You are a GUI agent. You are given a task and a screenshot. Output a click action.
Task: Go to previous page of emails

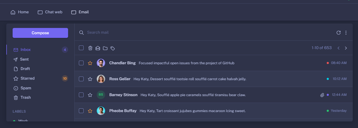pyautogui.click(x=339, y=48)
